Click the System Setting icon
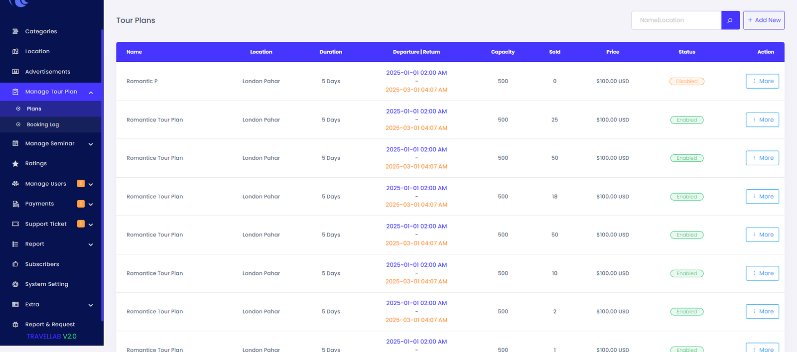 pyautogui.click(x=15, y=284)
